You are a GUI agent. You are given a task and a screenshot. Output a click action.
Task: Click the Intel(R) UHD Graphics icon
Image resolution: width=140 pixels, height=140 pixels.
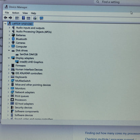click(17, 62)
